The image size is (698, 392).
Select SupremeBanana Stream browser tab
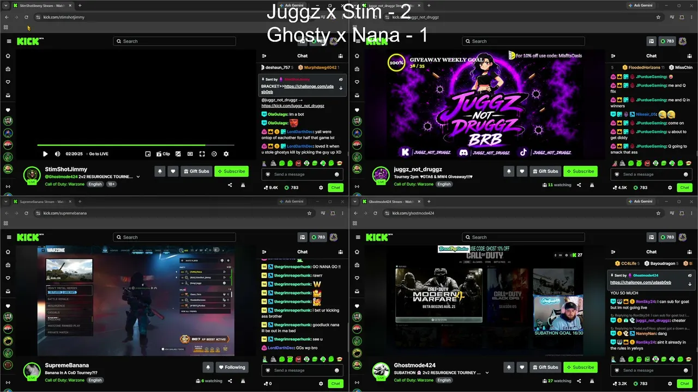click(43, 201)
